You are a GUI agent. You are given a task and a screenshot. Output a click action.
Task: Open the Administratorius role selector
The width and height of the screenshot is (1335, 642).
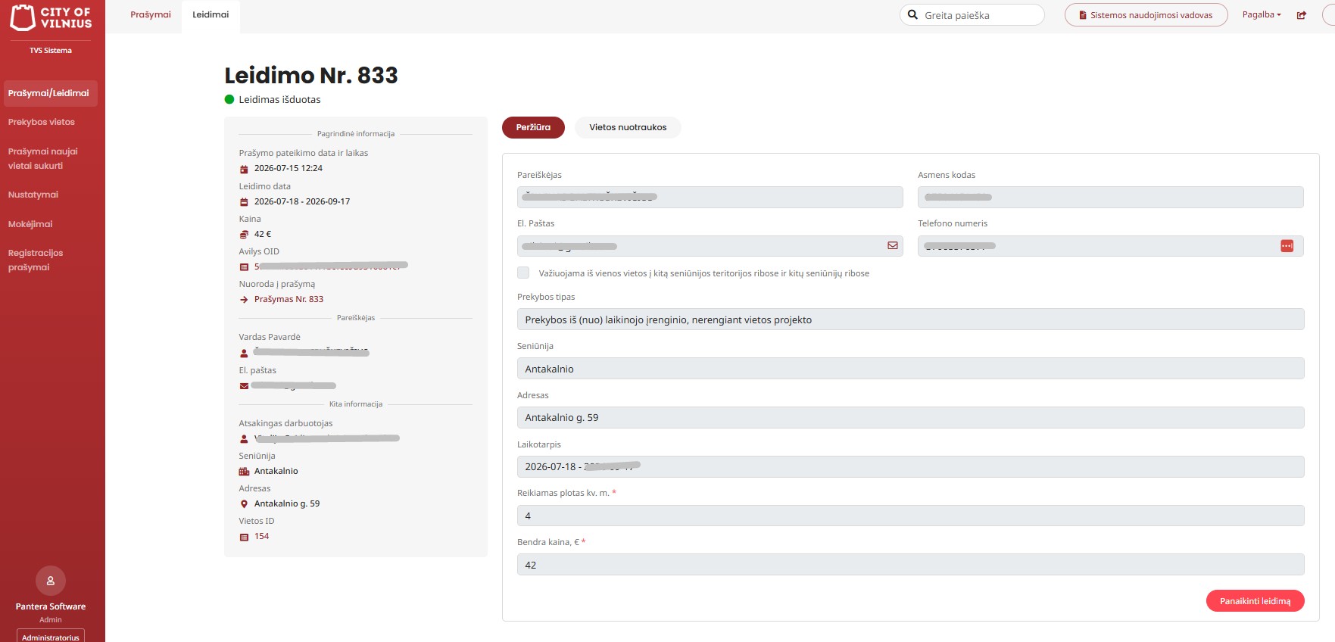click(51, 637)
